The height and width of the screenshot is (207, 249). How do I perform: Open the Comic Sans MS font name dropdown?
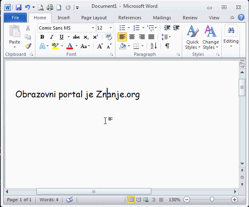pos(92,28)
